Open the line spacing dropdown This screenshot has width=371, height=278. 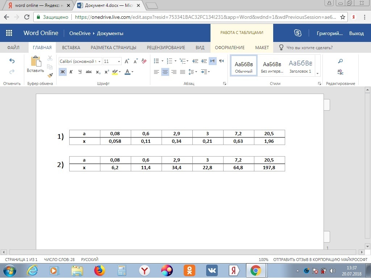[193, 72]
